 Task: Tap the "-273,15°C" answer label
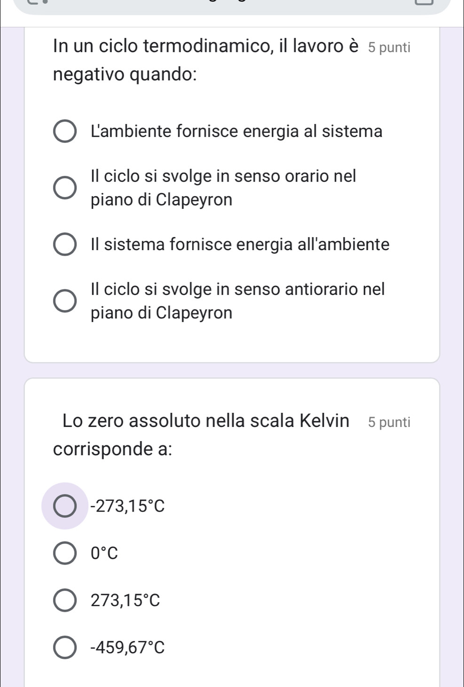128,506
